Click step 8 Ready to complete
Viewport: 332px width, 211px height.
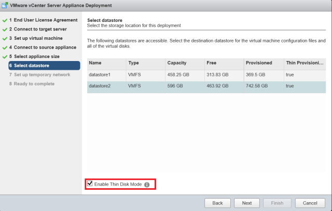pos(32,84)
